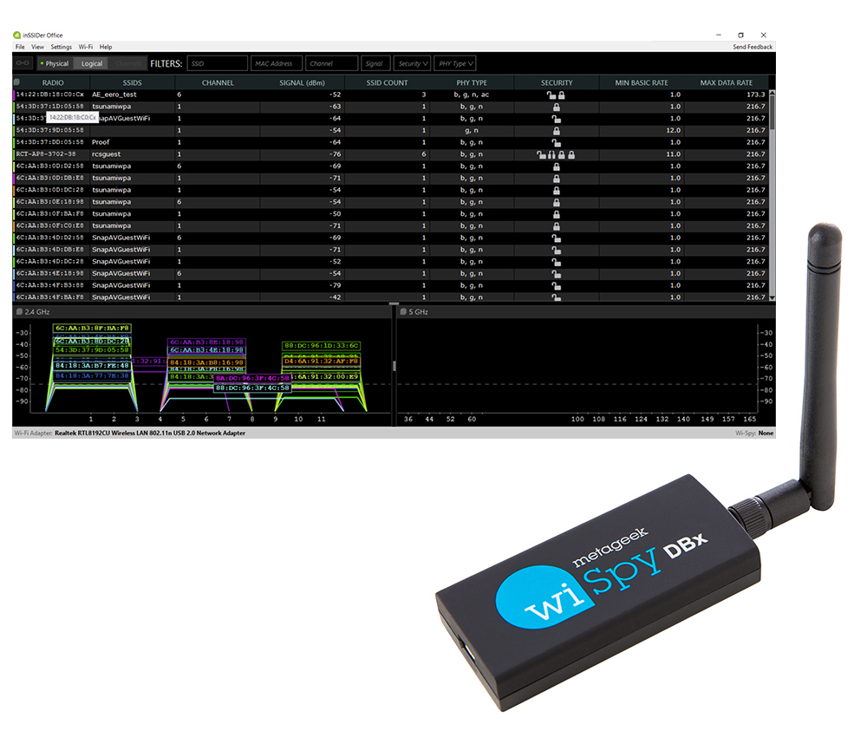Open the Security filter dropdown
Screen dimensions: 867x737
[412, 63]
